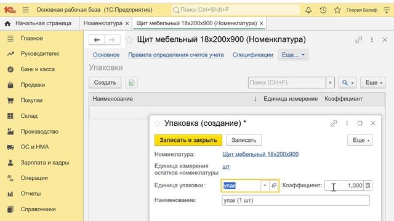394x221 pixels.
Task: Open ОС и НМА section
Action: point(34,147)
